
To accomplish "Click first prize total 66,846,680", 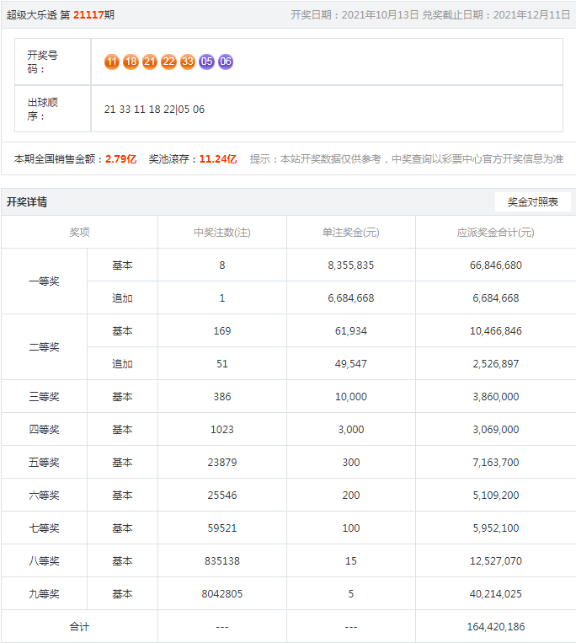I will click(x=496, y=265).
